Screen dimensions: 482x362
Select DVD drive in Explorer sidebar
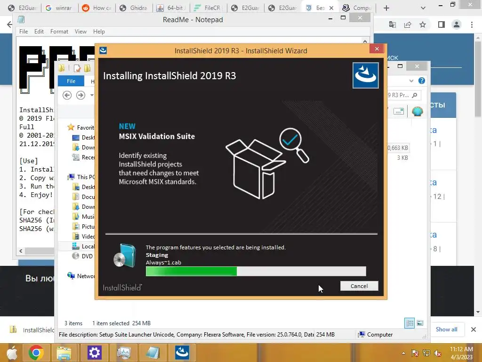point(82,256)
